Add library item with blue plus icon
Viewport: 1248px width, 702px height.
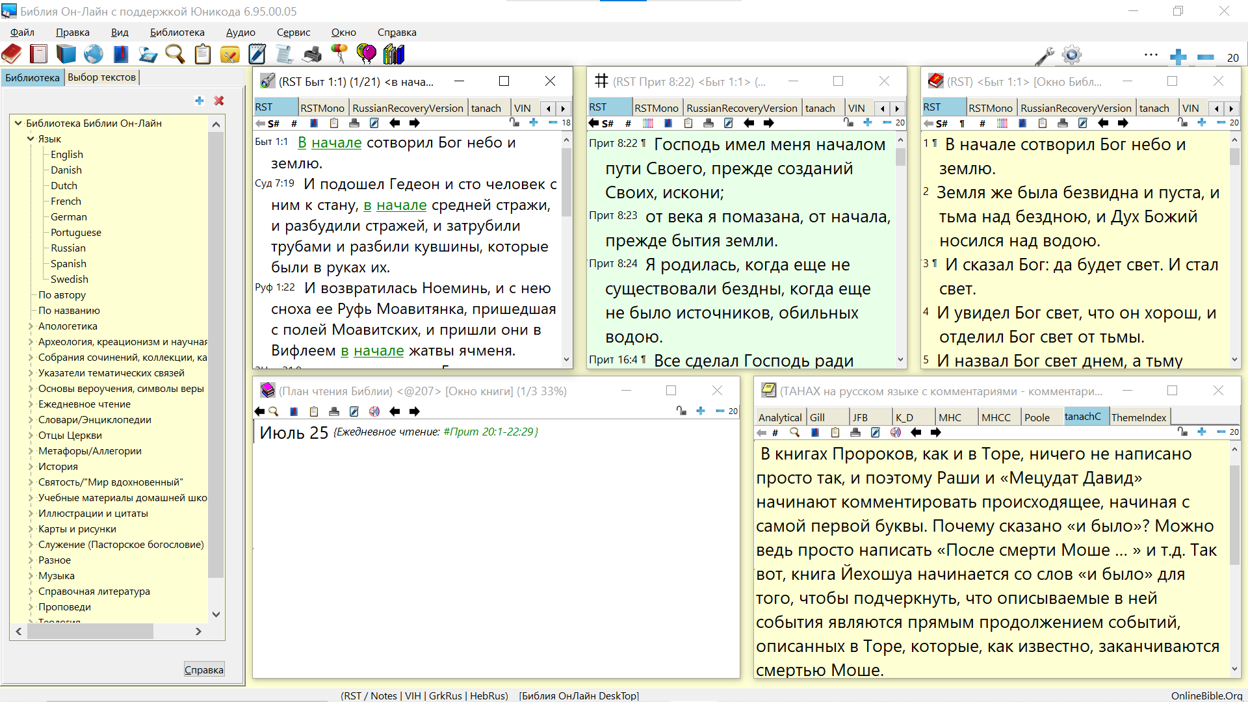(200, 101)
